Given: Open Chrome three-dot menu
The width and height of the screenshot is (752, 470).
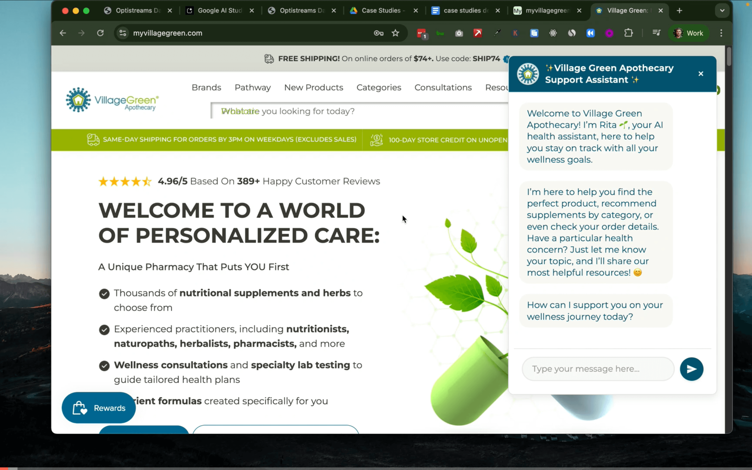Looking at the screenshot, I should click(x=721, y=33).
